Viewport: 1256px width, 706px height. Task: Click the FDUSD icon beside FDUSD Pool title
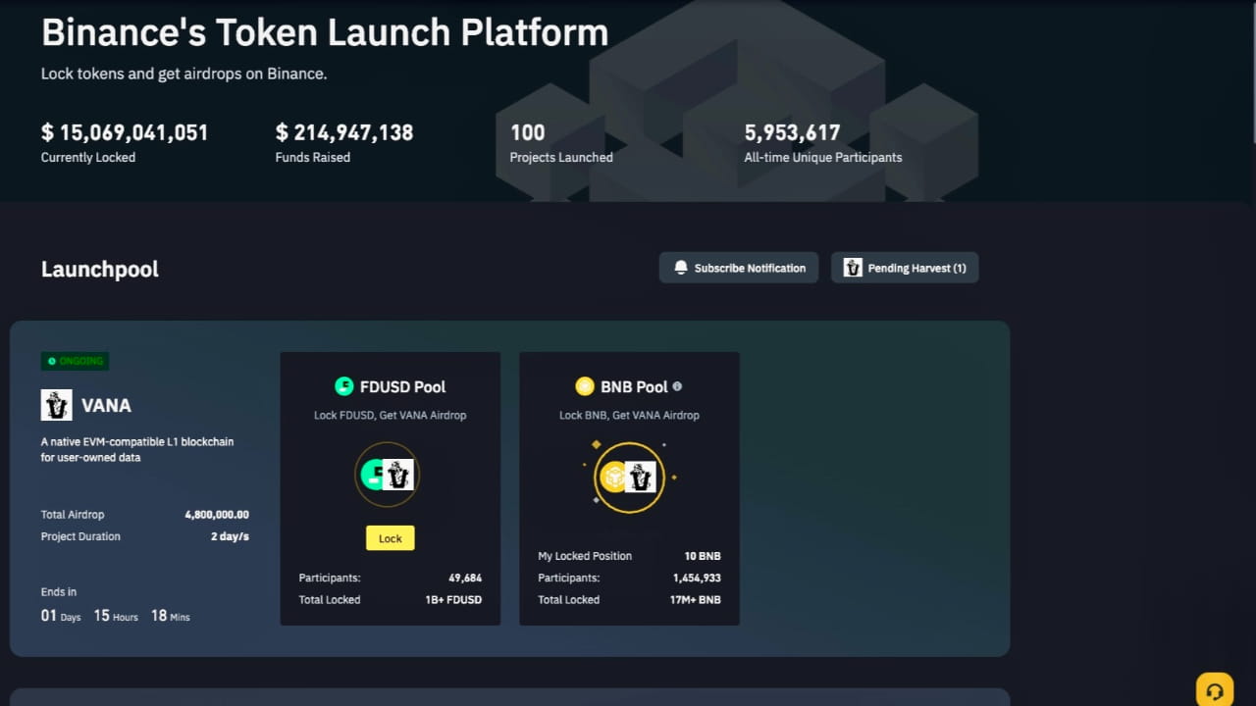click(x=343, y=386)
